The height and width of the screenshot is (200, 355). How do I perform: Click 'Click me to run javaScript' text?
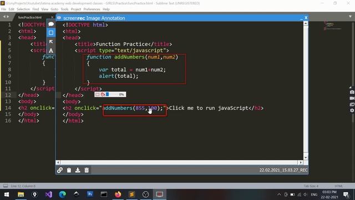(x=209, y=108)
